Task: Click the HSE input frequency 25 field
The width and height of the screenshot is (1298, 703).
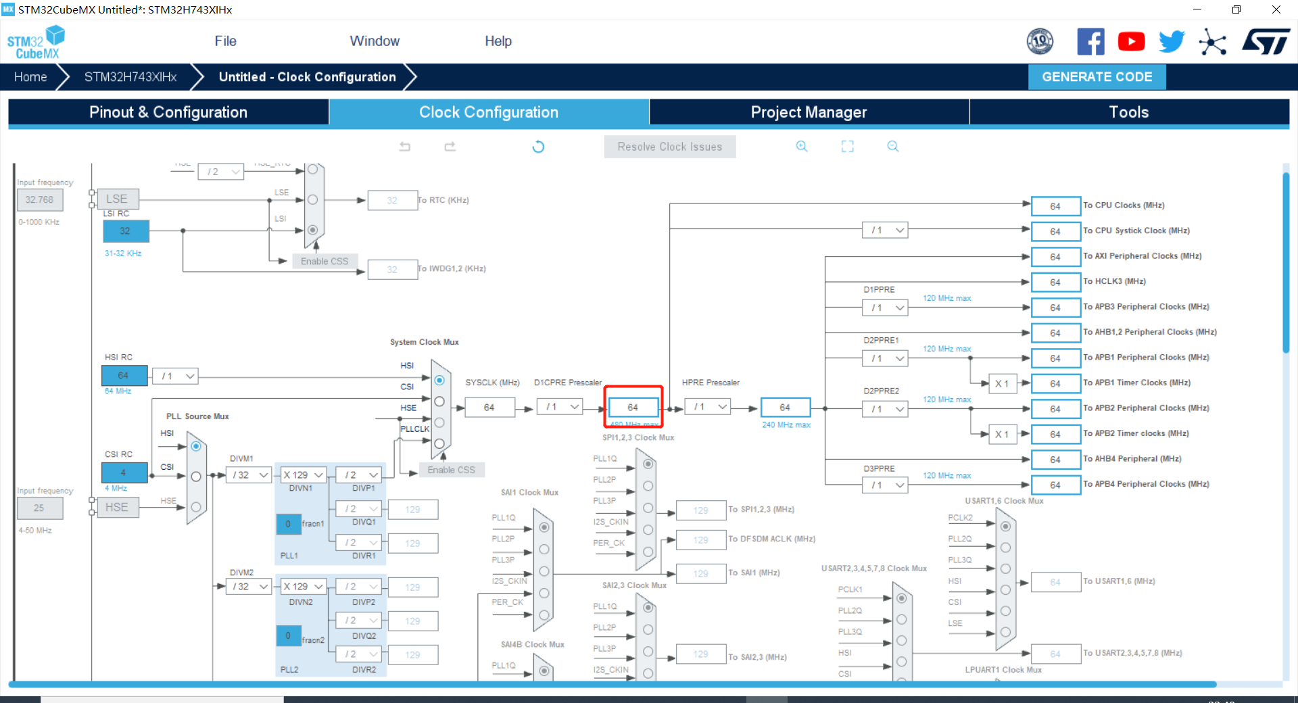Action: tap(40, 508)
